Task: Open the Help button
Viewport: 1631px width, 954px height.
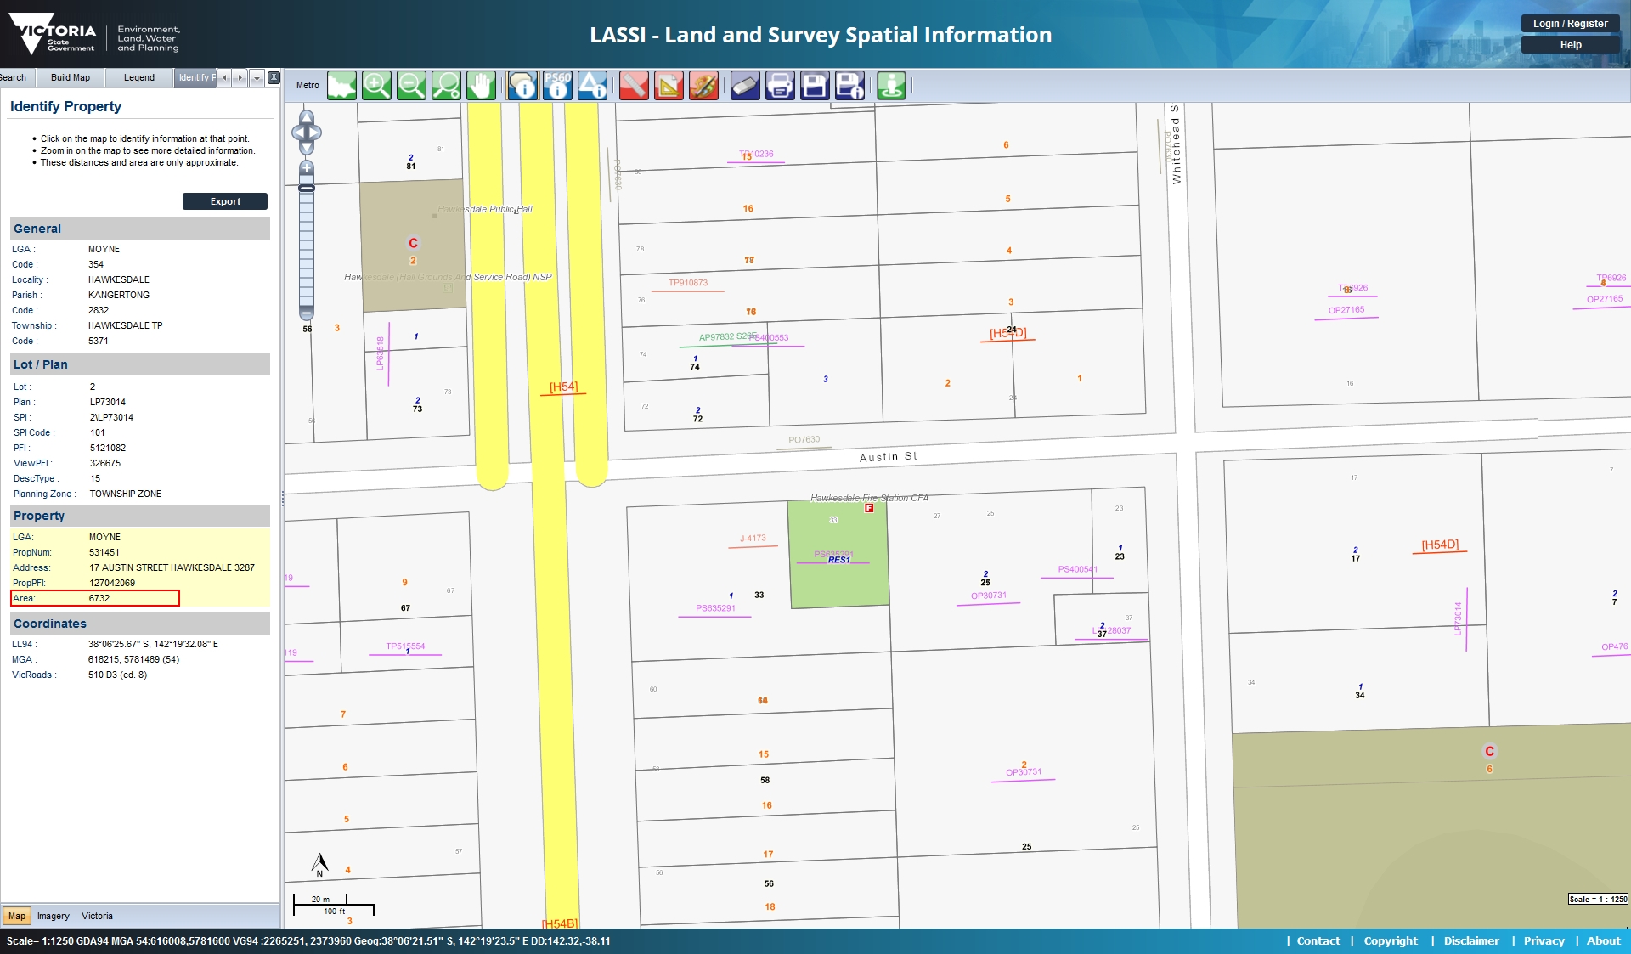Action: click(1570, 45)
